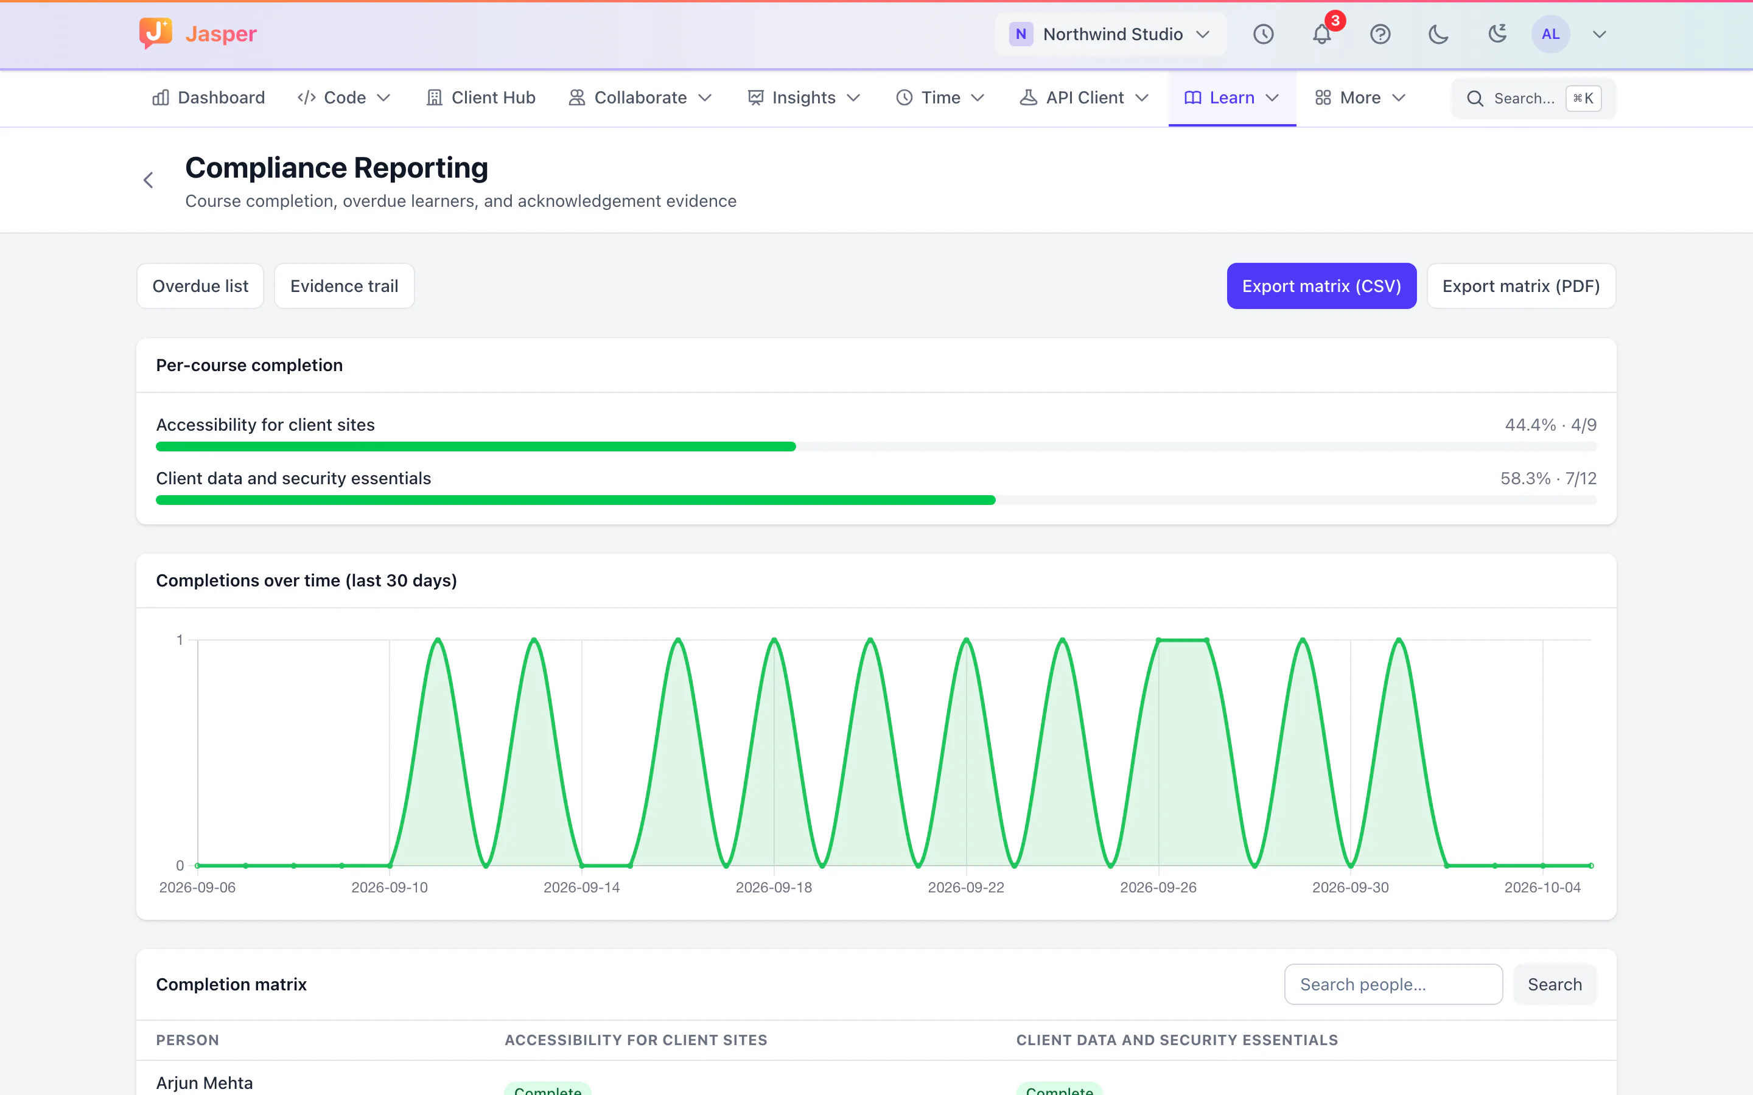
Task: Go back with the left arrow icon
Action: tap(148, 180)
